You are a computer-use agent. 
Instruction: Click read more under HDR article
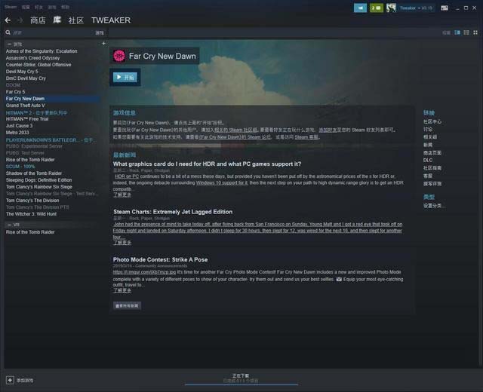click(122, 194)
